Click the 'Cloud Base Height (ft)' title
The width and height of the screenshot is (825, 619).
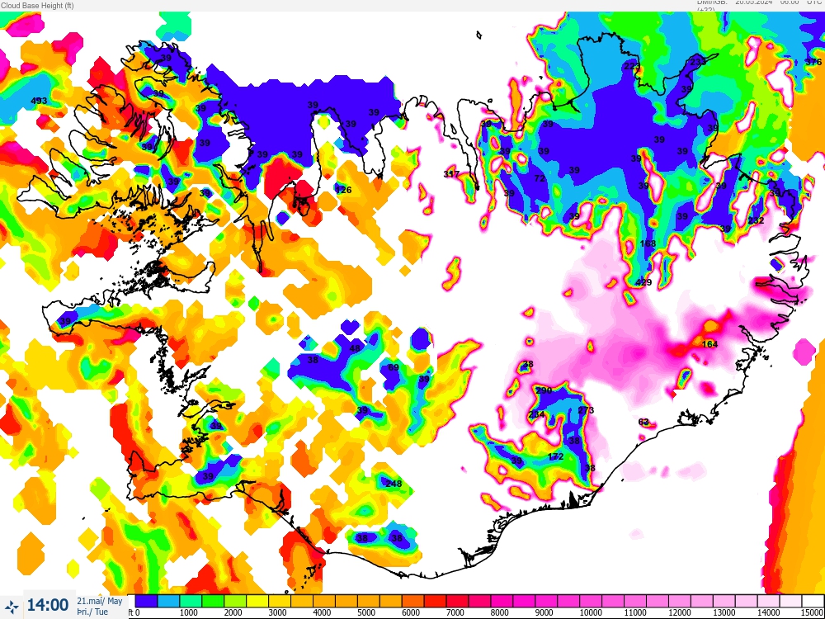coord(37,5)
